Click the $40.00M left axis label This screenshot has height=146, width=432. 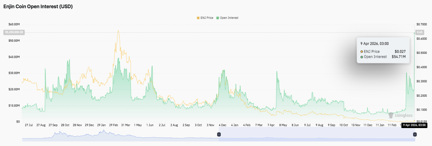(x=14, y=57)
